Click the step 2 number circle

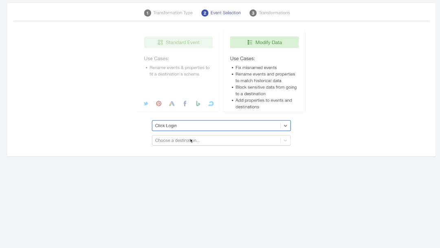[205, 13]
